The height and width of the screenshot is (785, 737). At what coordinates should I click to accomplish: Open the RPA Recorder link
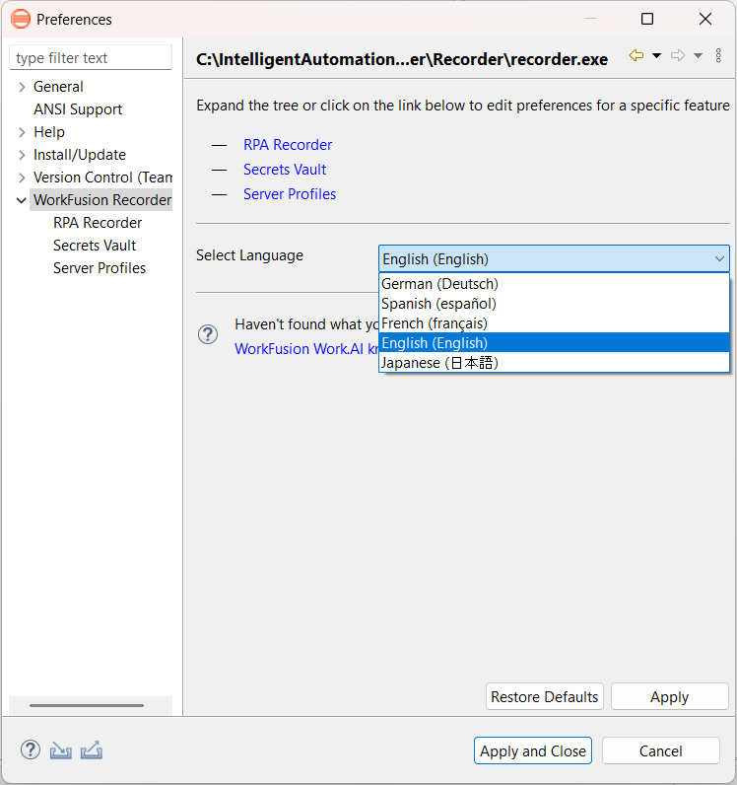(288, 145)
